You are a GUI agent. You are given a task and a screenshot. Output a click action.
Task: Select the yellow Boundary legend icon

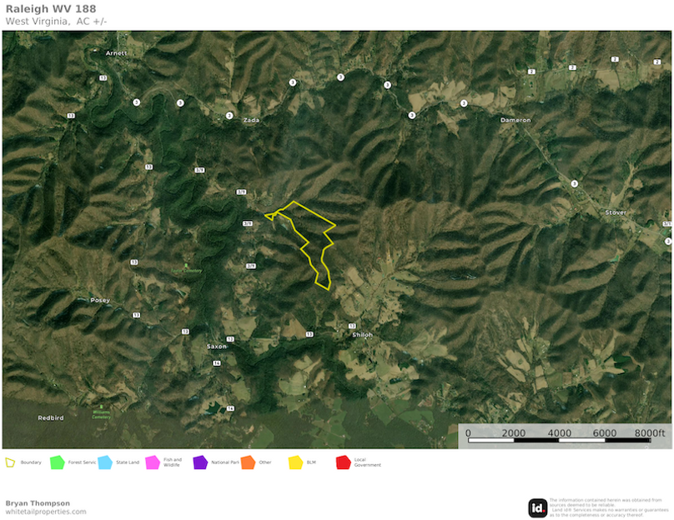coord(12,462)
